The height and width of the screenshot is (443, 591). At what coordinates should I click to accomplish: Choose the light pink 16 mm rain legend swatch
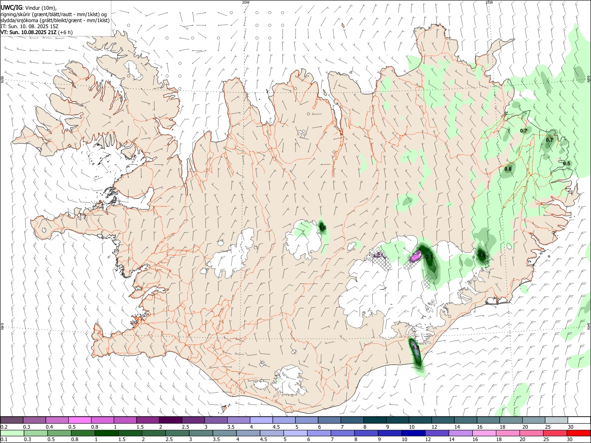coord(483,433)
